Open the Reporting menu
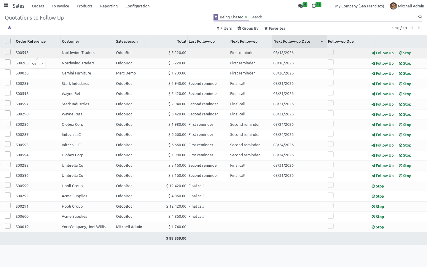427x267 pixels. click(x=109, y=6)
